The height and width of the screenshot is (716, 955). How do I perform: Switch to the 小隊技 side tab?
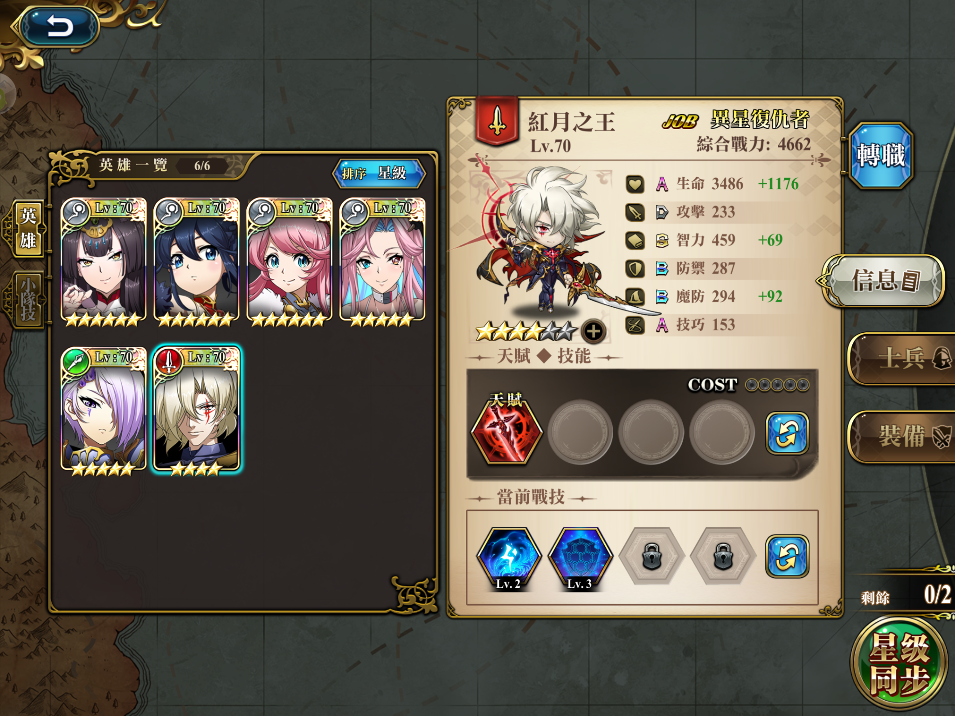(x=27, y=299)
